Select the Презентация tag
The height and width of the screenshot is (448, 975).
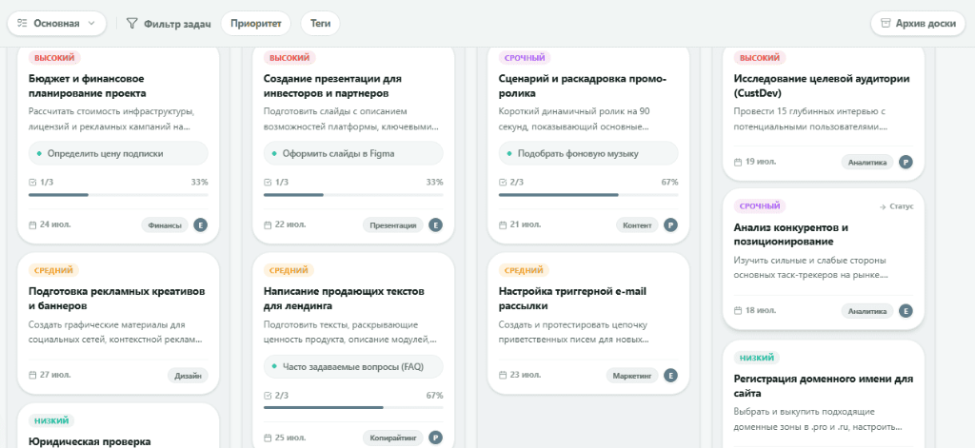(x=393, y=224)
